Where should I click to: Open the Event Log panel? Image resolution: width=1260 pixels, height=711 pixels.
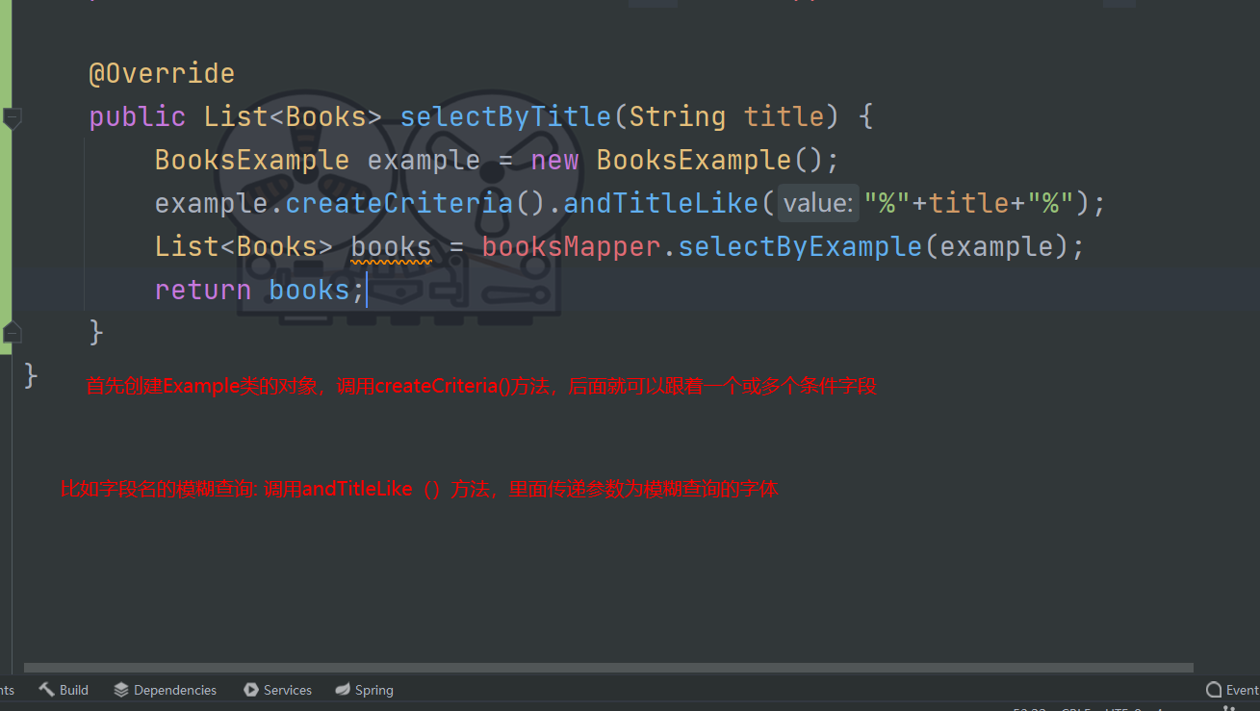point(1232,690)
